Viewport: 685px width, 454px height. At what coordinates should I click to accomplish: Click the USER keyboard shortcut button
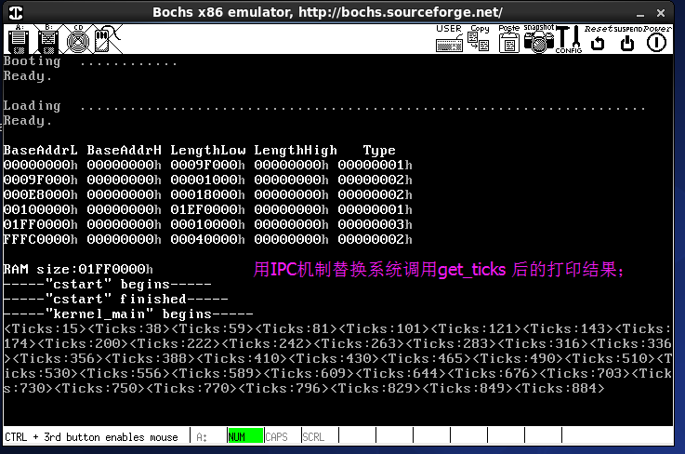(x=449, y=38)
